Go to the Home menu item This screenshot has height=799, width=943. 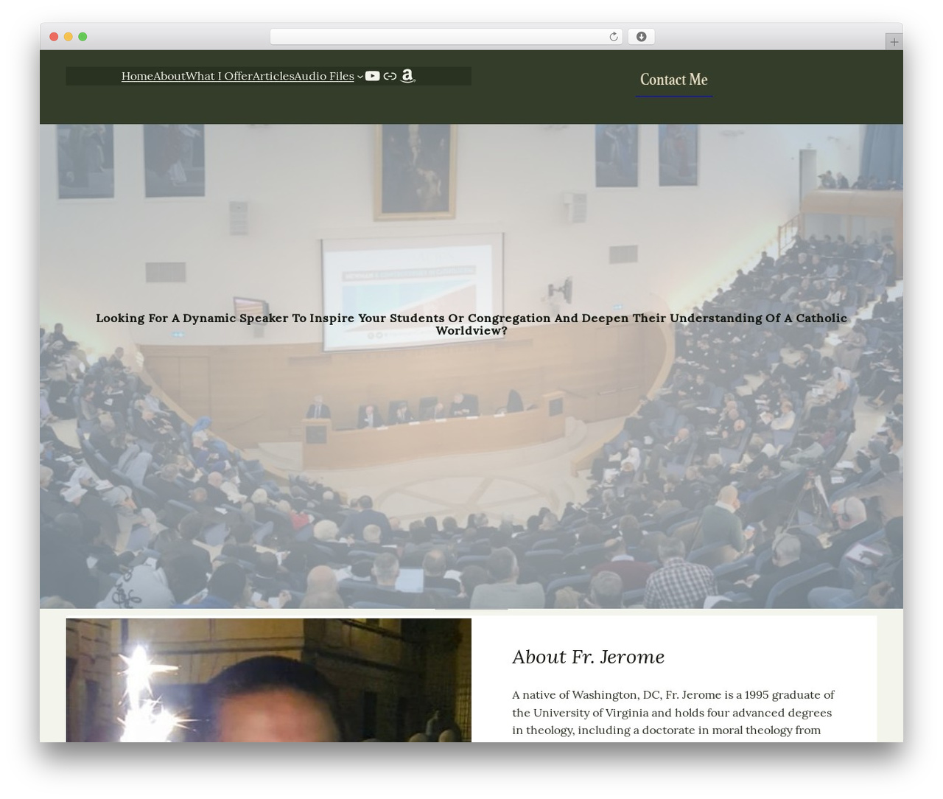coord(137,76)
